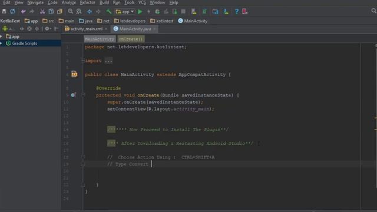Collapse the onCreate method fold marker
This screenshot has width=377, height=212.
click(83, 95)
